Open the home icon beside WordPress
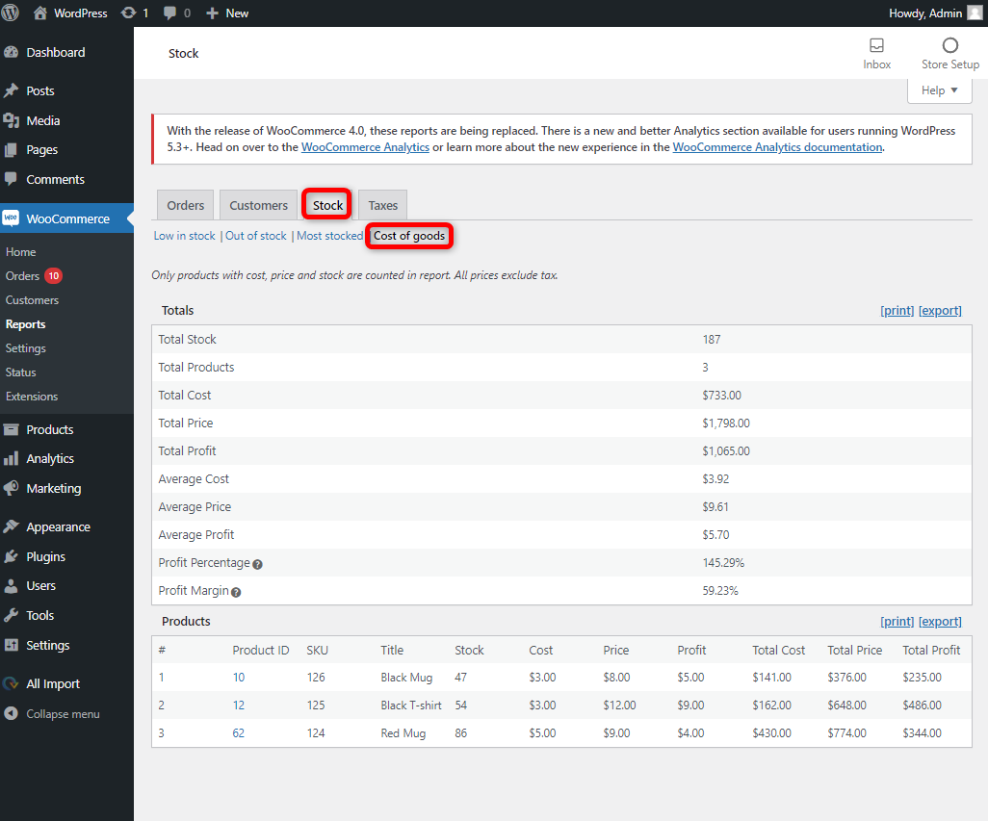Screen dimensions: 988x821 (40, 13)
